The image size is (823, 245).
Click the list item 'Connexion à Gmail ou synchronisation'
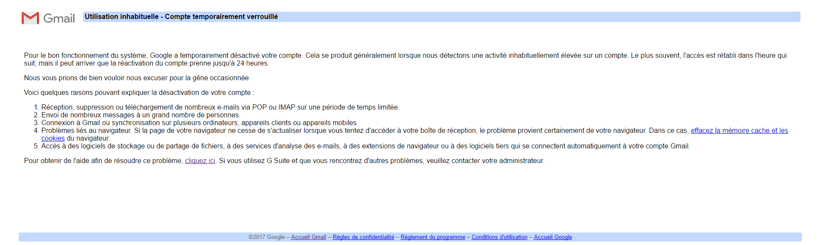(199, 123)
